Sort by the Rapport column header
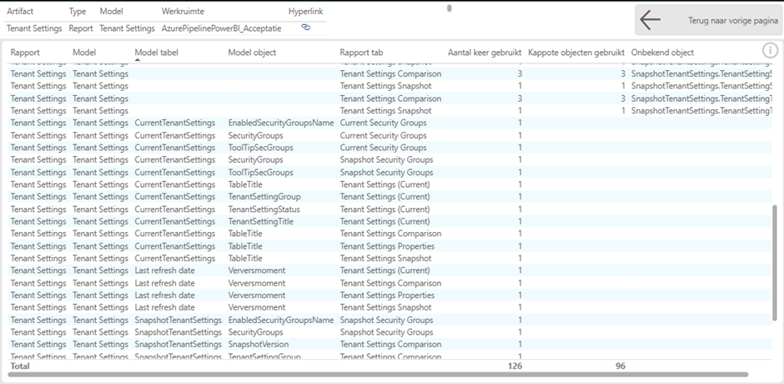This screenshot has width=784, height=384. coord(25,53)
